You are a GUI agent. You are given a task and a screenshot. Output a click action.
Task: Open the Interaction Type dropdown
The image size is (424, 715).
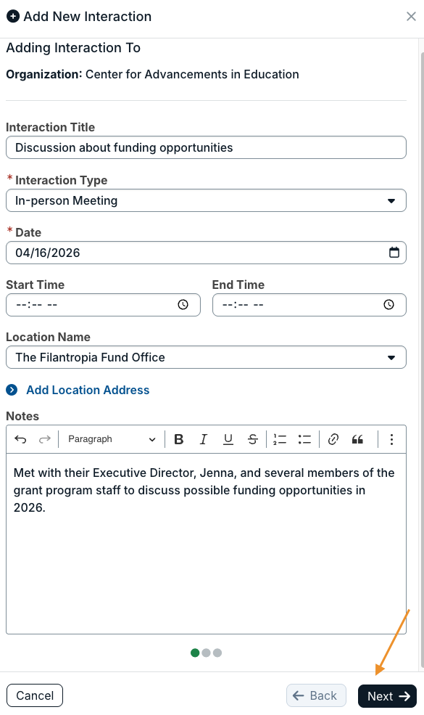point(206,200)
